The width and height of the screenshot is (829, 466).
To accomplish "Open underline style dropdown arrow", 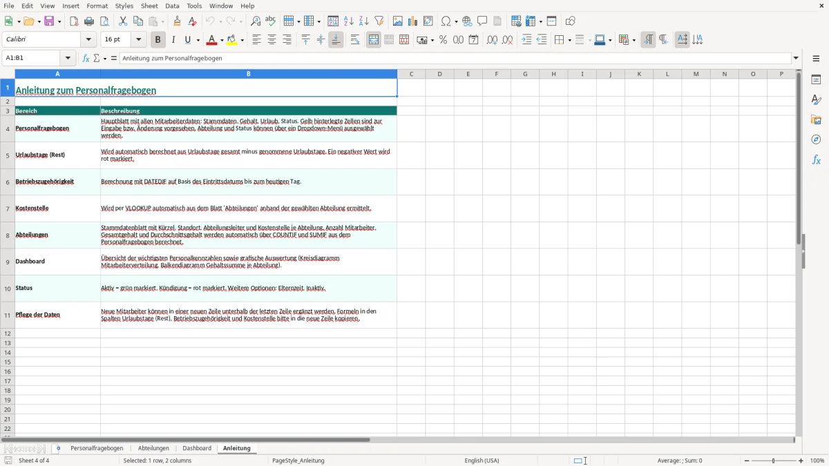I will [198, 40].
